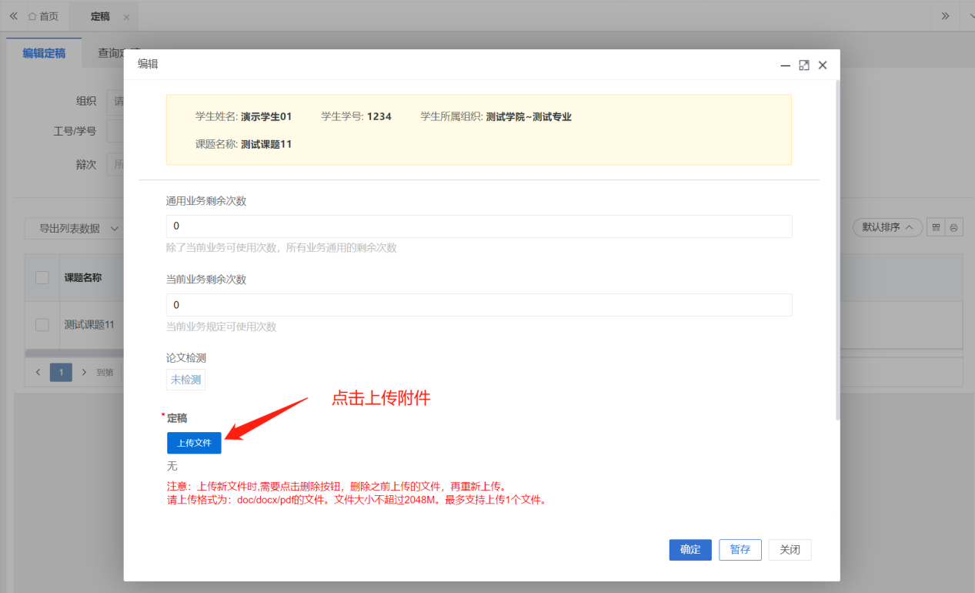Switch to the 编辑定稿 tab
Viewport: 975px width, 593px height.
(x=44, y=53)
